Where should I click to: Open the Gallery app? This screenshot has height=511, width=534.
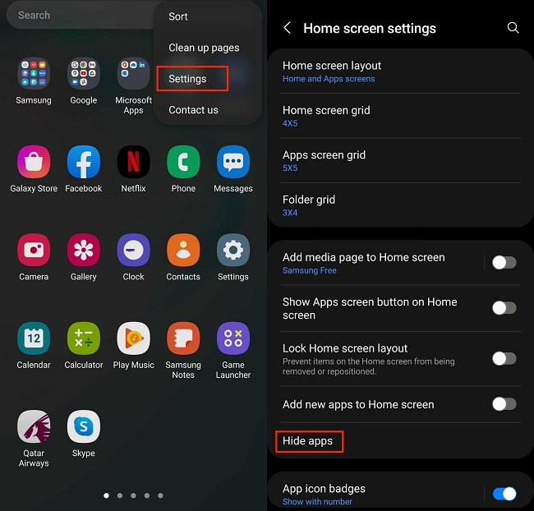[x=84, y=250]
